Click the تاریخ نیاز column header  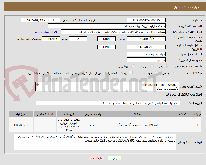tap(21, 114)
